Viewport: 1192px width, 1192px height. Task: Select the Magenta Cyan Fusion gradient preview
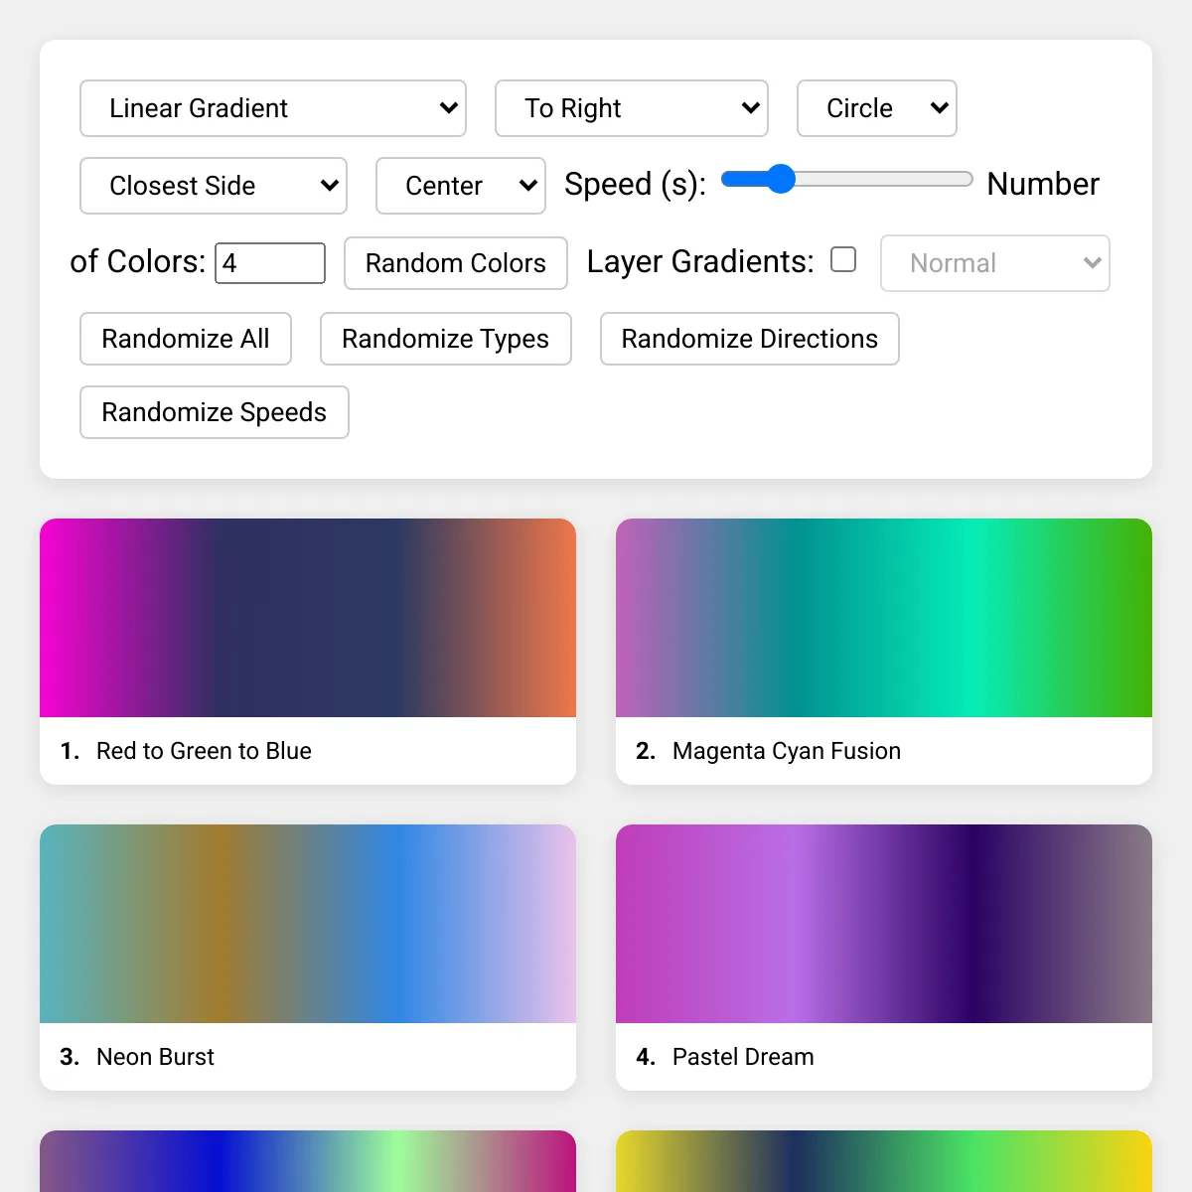[884, 618]
